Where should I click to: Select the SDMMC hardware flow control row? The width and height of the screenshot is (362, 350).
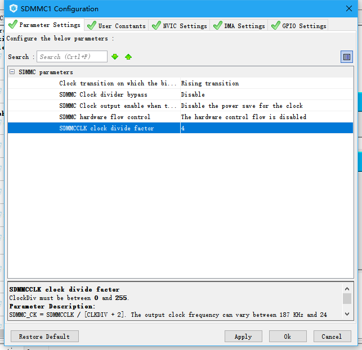181,117
